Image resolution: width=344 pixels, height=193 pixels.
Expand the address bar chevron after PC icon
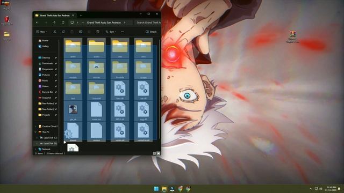pyautogui.click(x=77, y=23)
